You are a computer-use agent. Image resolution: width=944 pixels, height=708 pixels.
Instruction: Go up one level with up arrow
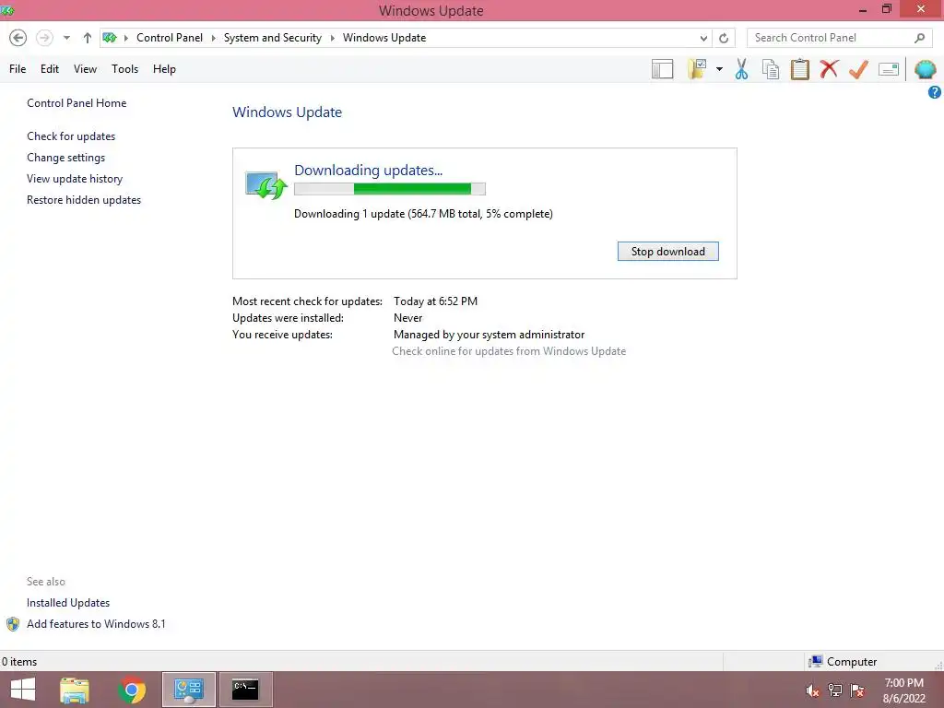tap(88, 38)
